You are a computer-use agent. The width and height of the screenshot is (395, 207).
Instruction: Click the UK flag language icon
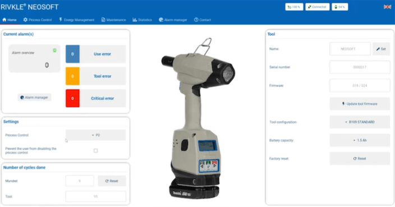(387, 7)
